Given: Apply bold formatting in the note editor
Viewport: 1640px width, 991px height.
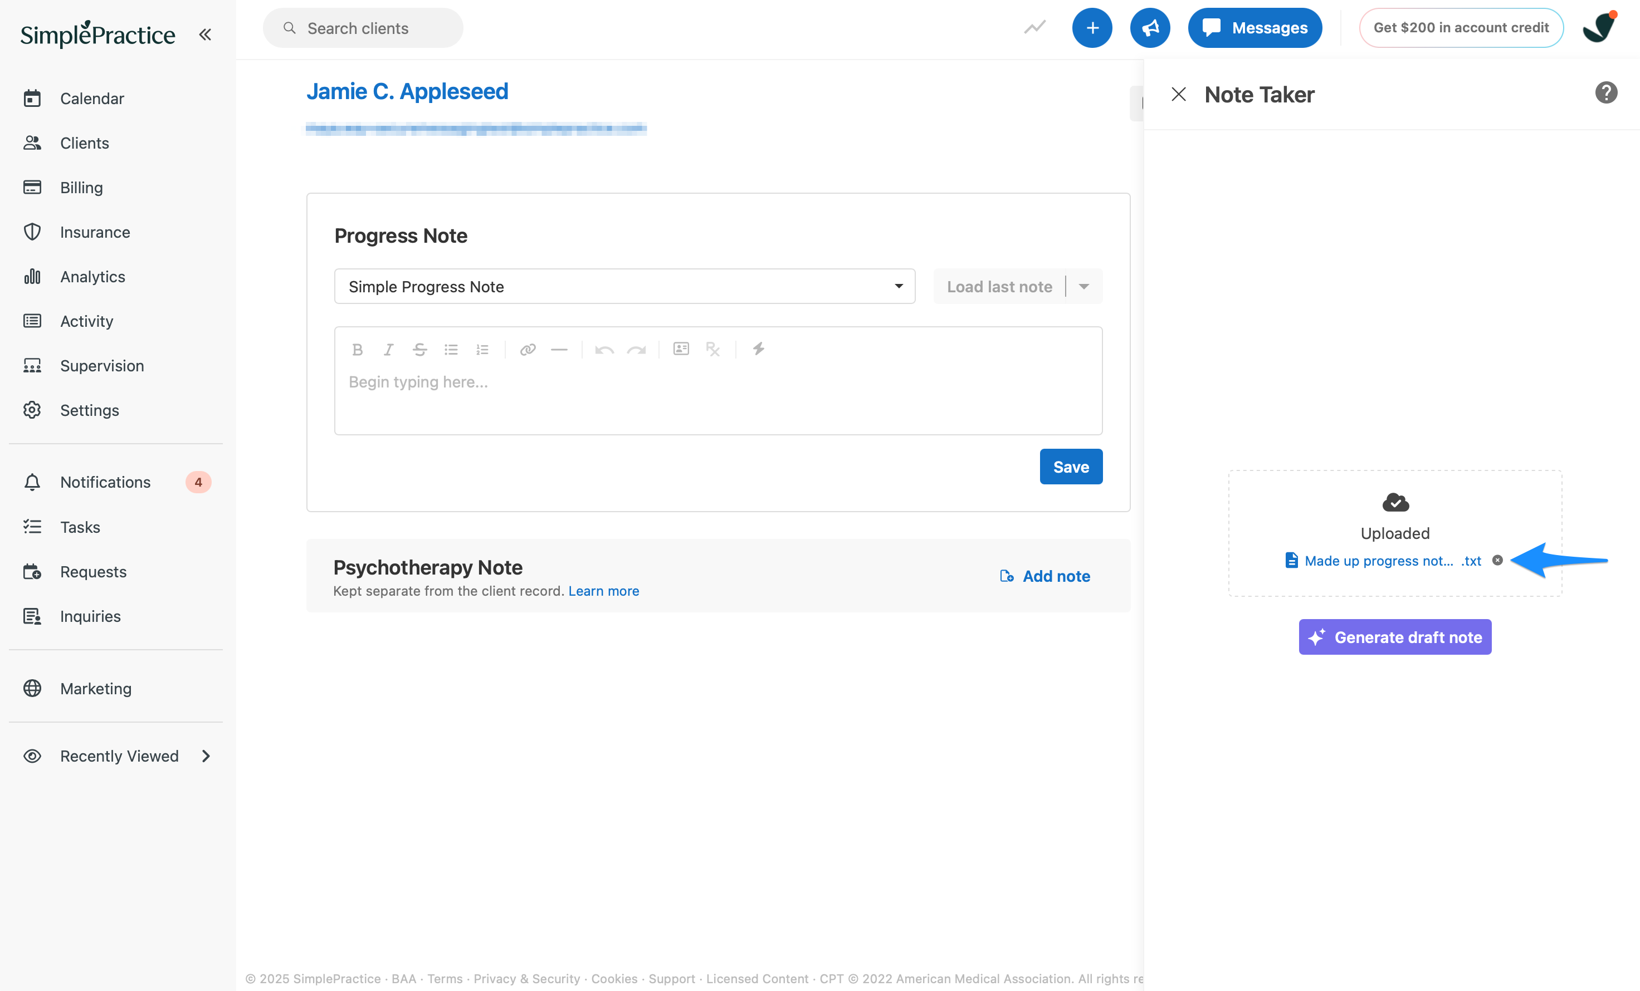Looking at the screenshot, I should click(358, 349).
